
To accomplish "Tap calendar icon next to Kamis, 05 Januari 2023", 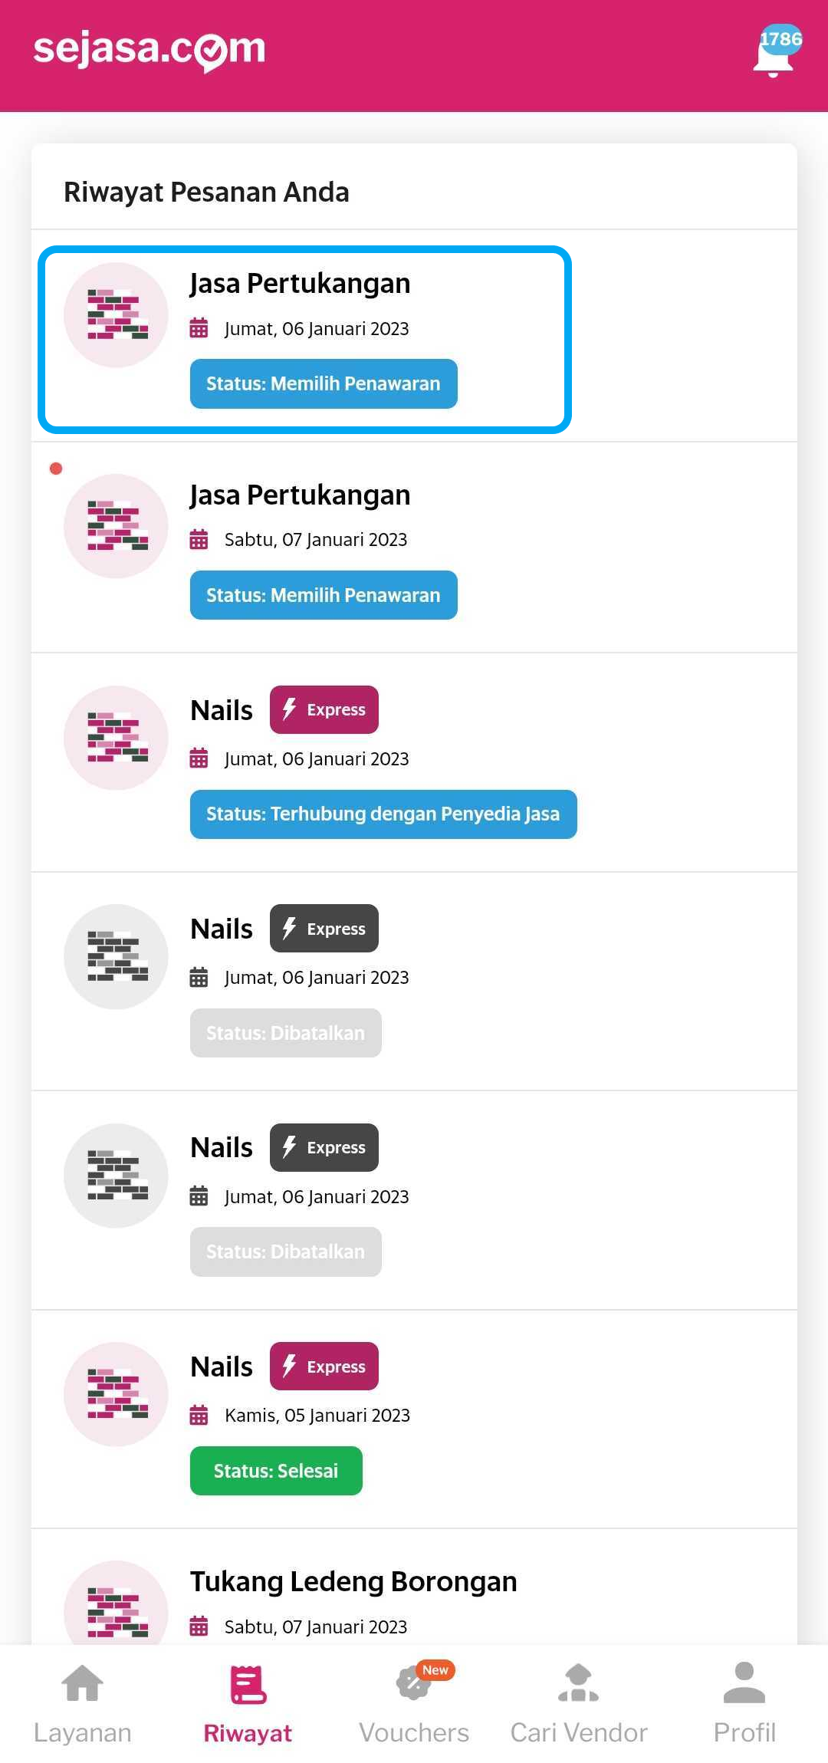I will pyautogui.click(x=199, y=1416).
